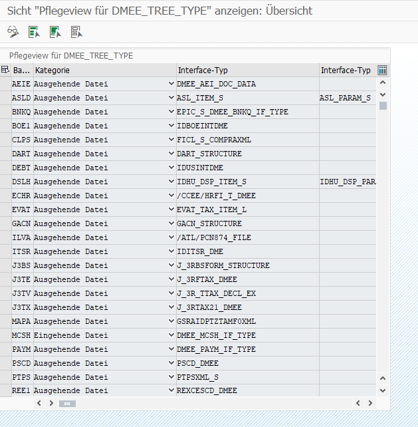Image resolution: width=418 pixels, height=427 pixels.
Task: Expand Kategorie dropdown in J3TX row
Action: tap(171, 307)
